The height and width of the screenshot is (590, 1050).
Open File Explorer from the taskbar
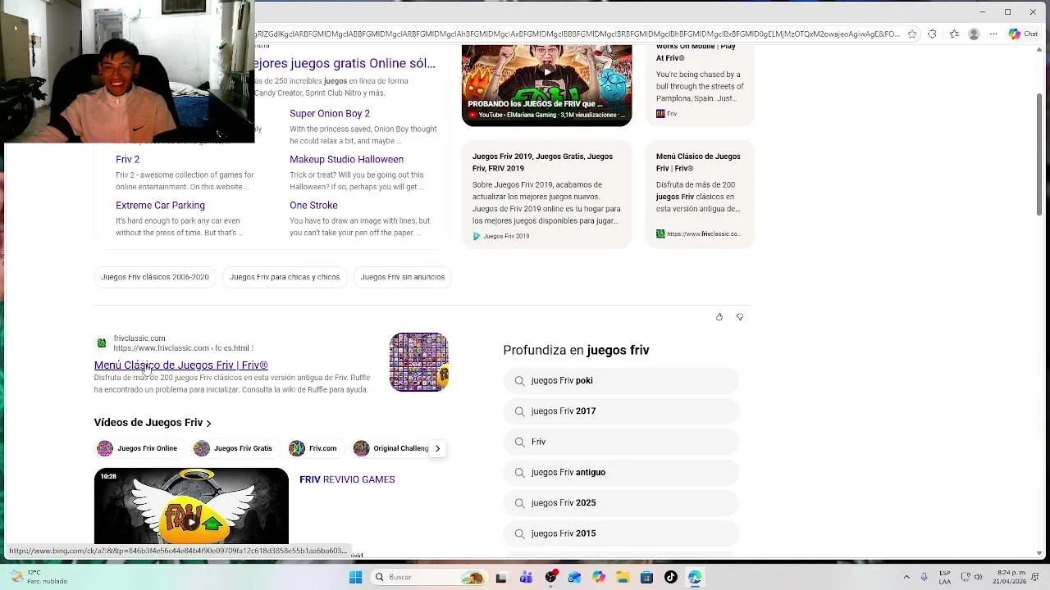(623, 577)
